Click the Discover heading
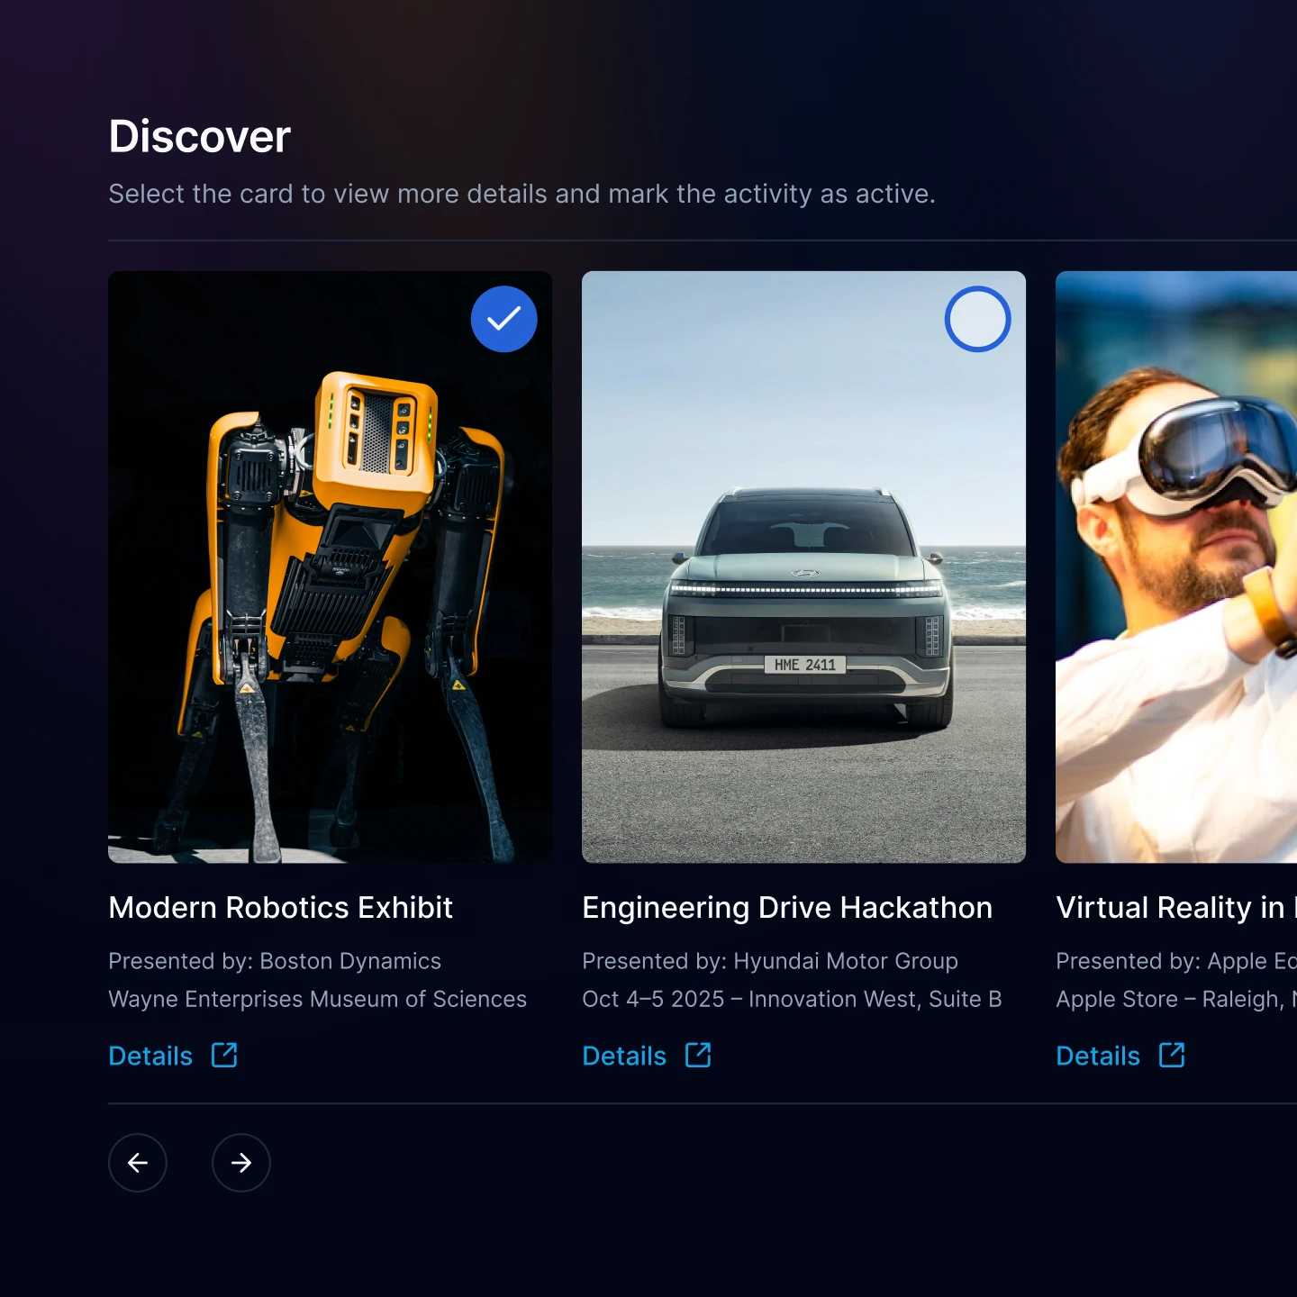 click(x=199, y=137)
